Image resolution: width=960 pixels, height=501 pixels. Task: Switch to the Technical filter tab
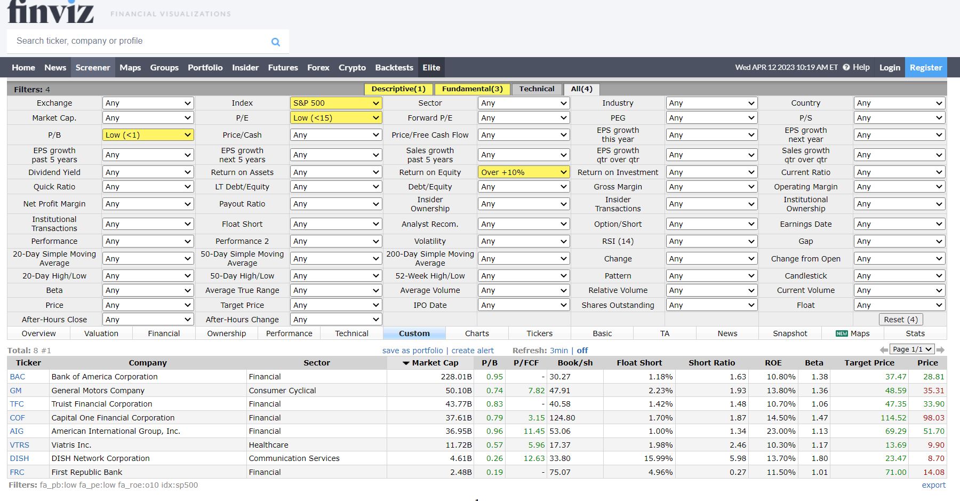click(537, 89)
